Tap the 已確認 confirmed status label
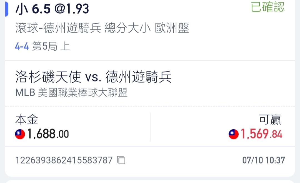This screenshot has height=183, width=300. click(x=267, y=7)
